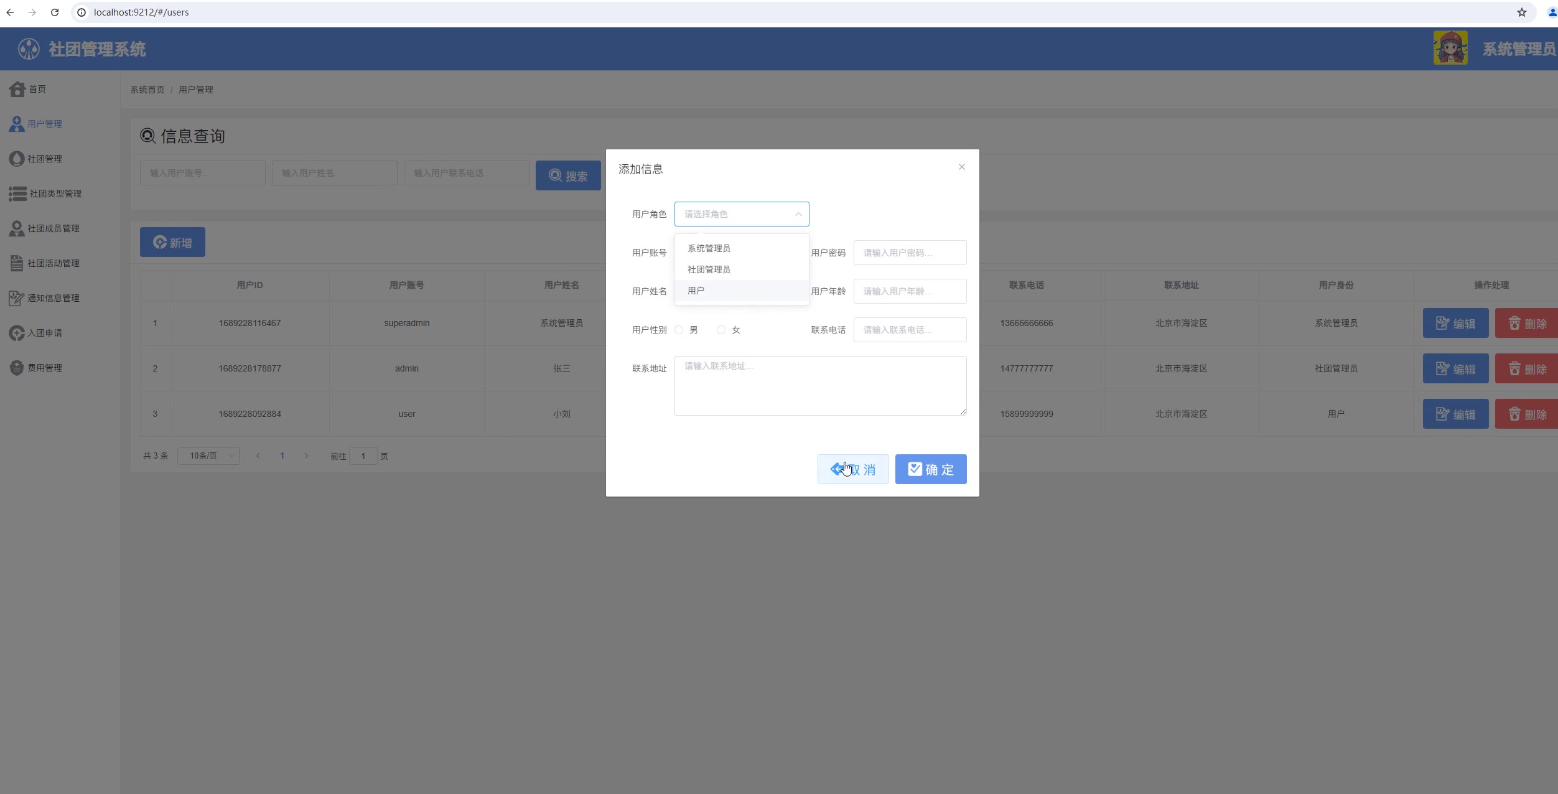Click the 联系地址 text area

820,386
